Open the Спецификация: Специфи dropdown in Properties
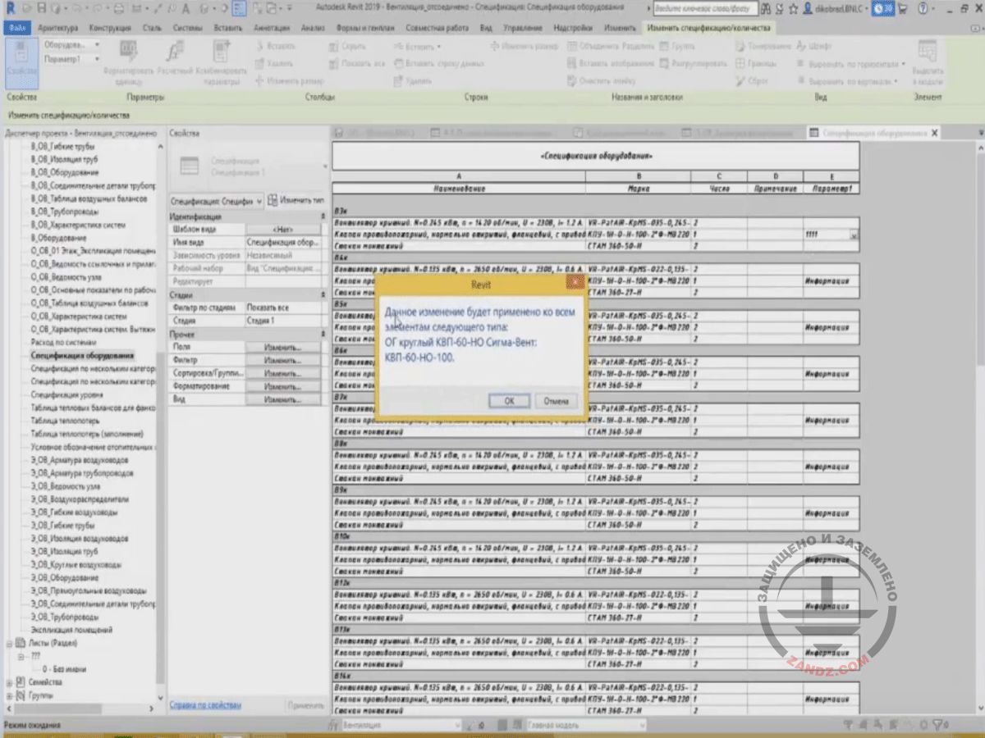 (x=216, y=200)
